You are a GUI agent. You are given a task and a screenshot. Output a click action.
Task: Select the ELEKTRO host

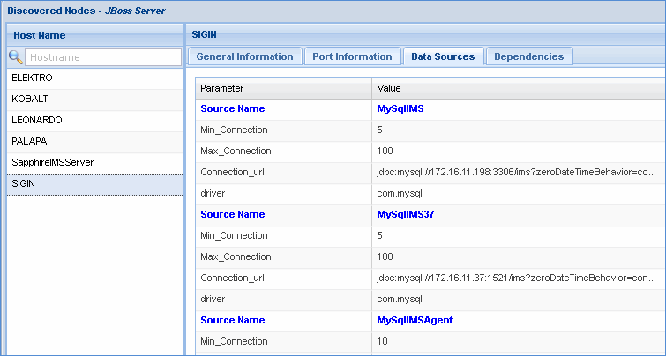[x=32, y=78]
